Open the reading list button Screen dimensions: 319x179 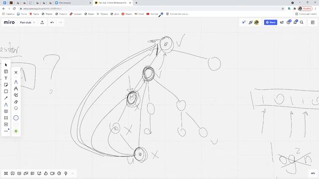coord(306,14)
